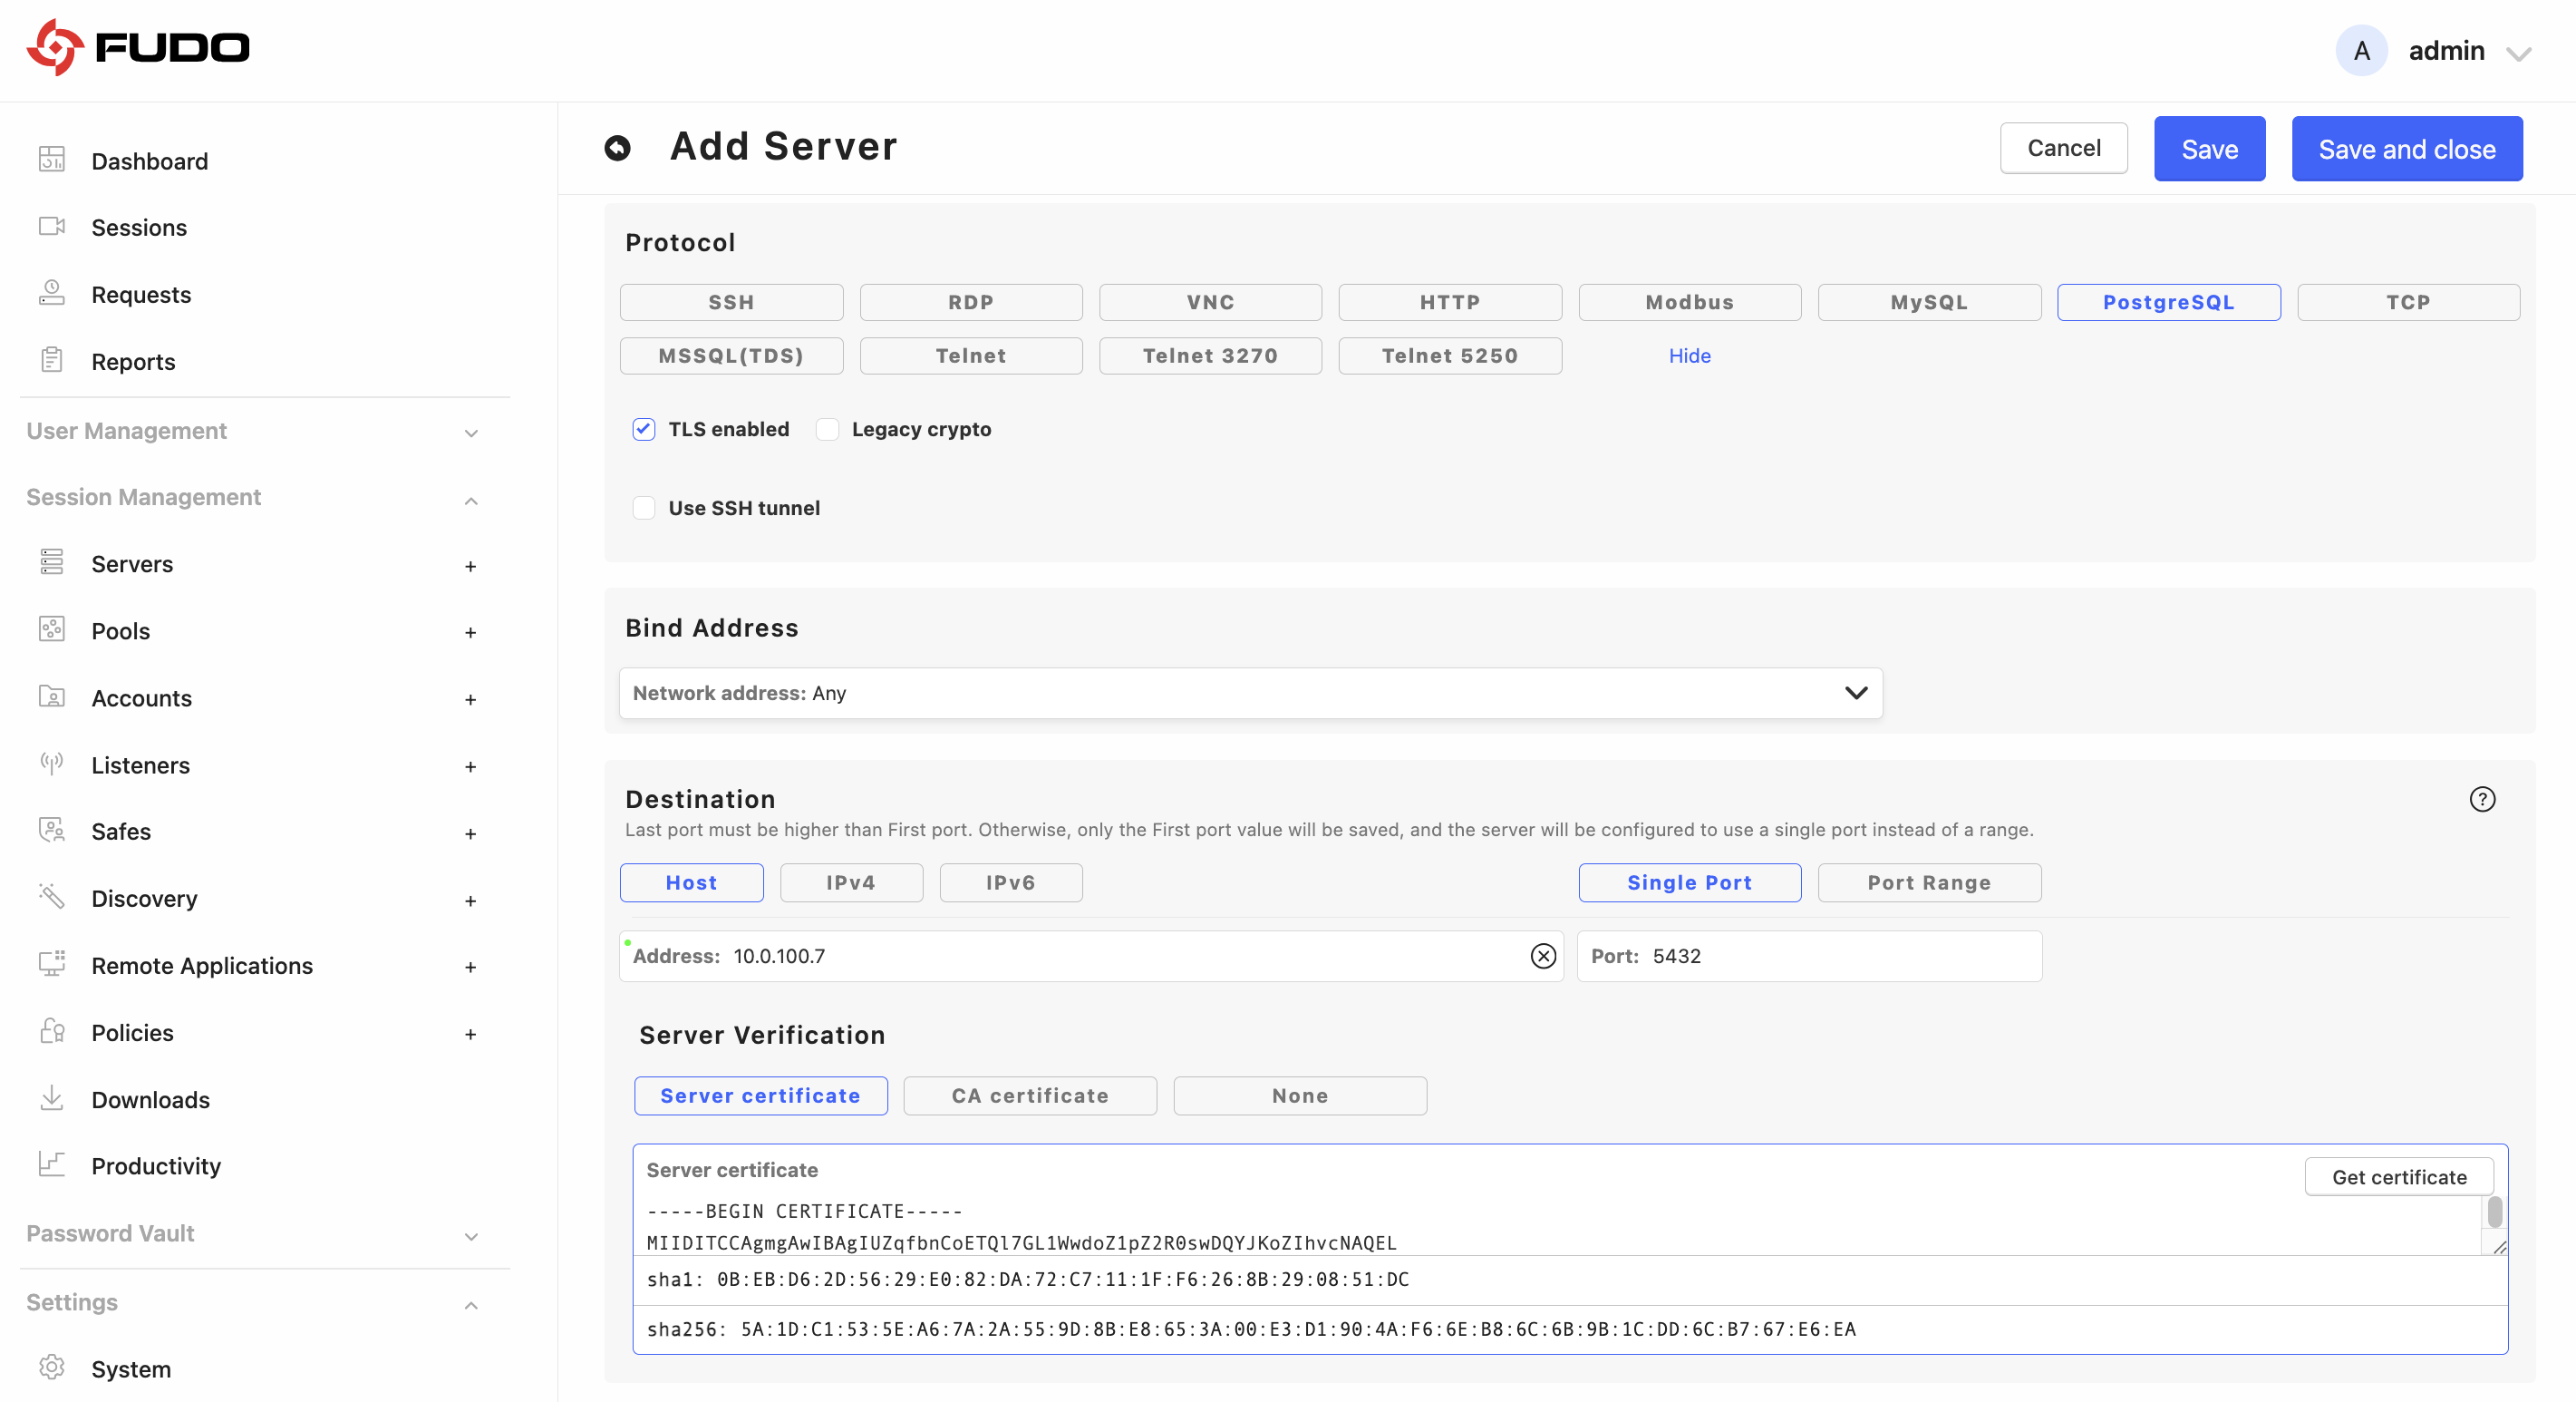
Task: Switch to Port Range mode
Action: tap(1929, 882)
